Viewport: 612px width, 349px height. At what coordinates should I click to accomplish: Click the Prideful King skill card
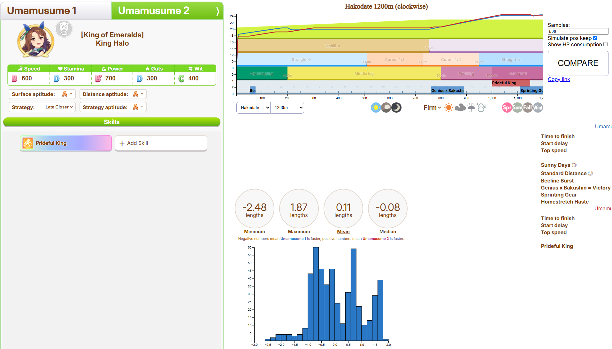point(66,143)
